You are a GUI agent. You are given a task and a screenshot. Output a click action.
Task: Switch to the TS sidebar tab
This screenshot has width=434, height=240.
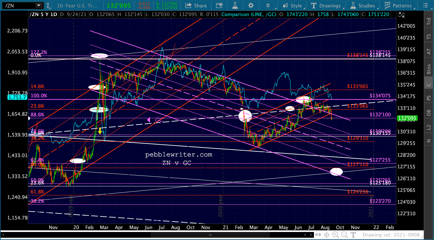click(429, 37)
